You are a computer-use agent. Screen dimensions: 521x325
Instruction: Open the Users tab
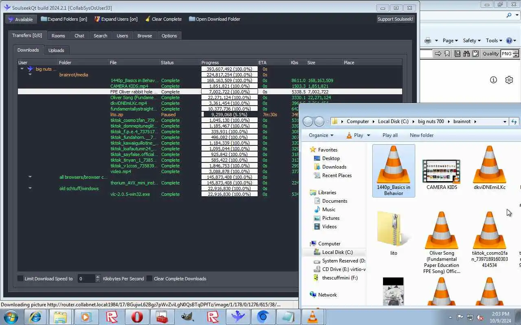123,36
